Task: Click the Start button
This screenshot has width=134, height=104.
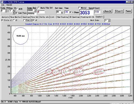Action: 119,11
